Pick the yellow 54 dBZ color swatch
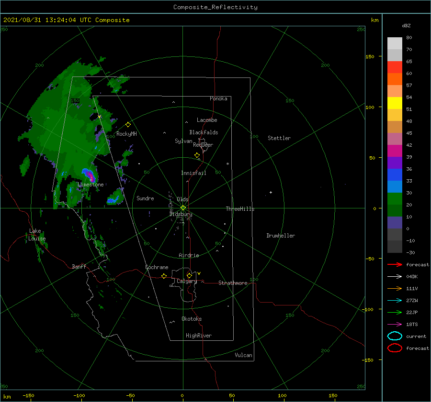The width and height of the screenshot is (431, 402). tap(395, 103)
